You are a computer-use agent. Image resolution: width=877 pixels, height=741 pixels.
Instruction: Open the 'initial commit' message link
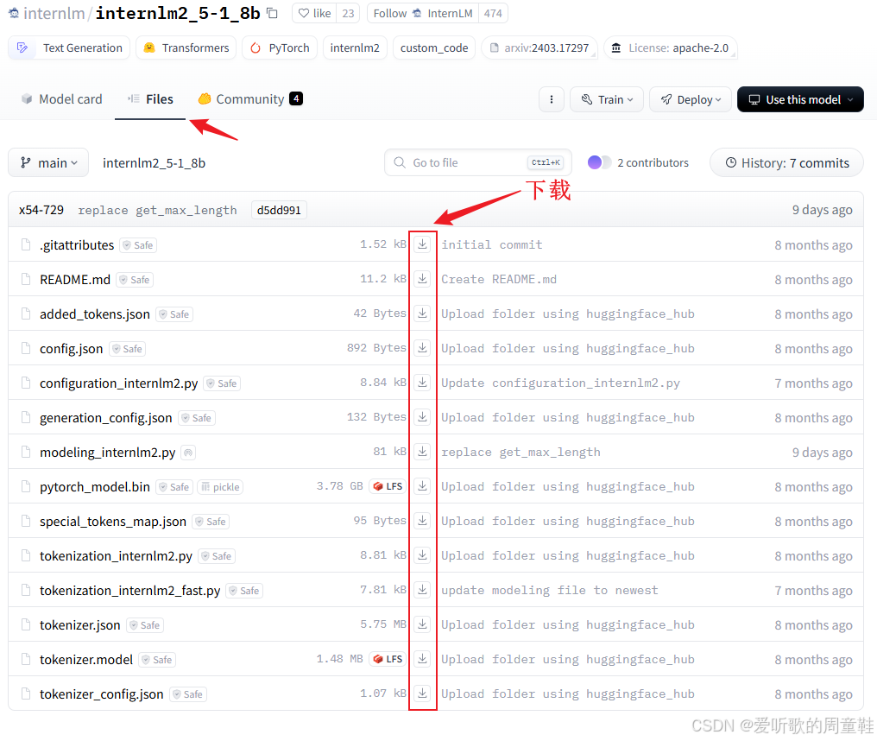pyautogui.click(x=492, y=244)
